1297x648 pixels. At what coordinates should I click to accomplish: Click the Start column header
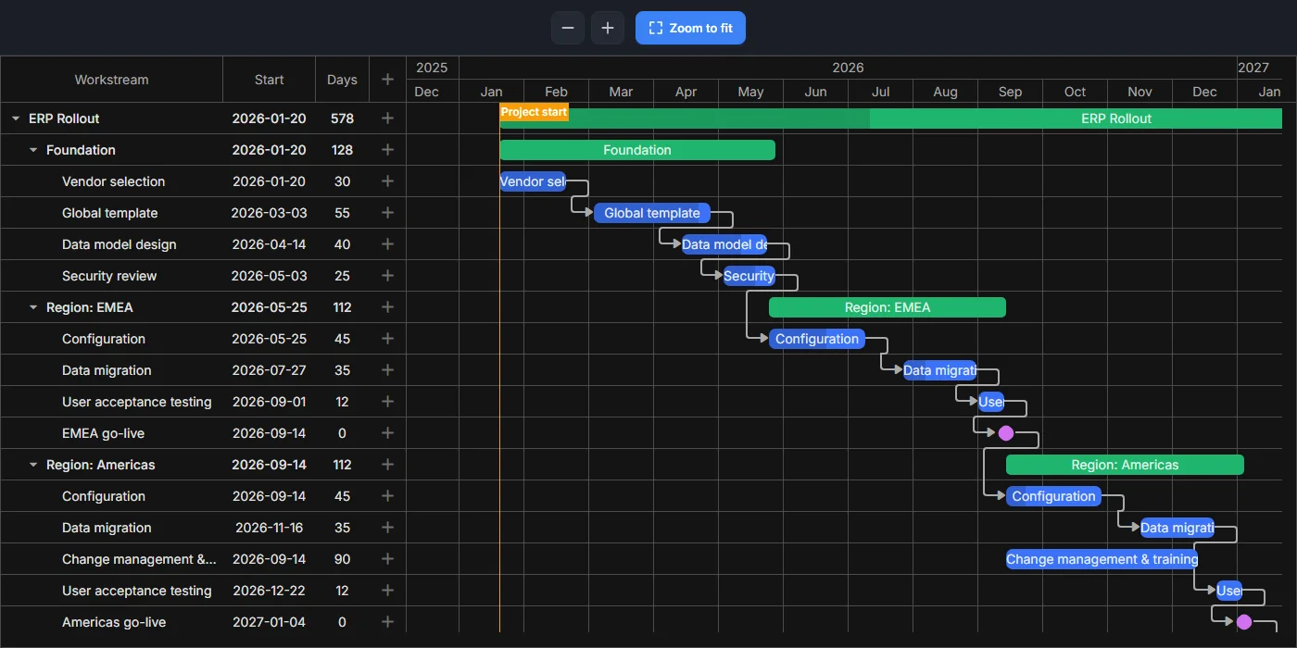270,80
